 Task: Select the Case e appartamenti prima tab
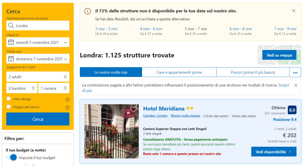tap(179, 72)
